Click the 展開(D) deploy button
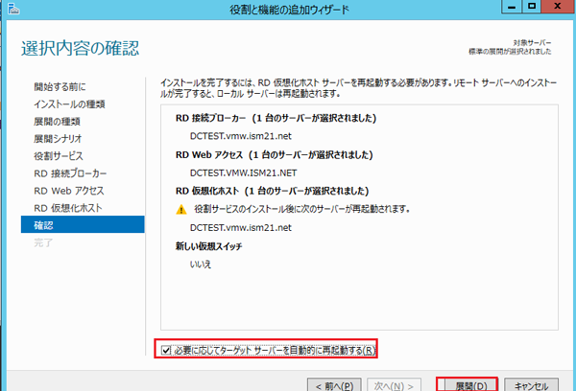The width and height of the screenshot is (576, 391). pyautogui.click(x=467, y=383)
